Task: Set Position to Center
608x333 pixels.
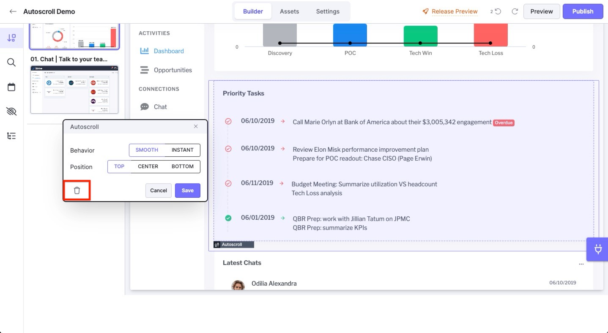Action: (148, 166)
